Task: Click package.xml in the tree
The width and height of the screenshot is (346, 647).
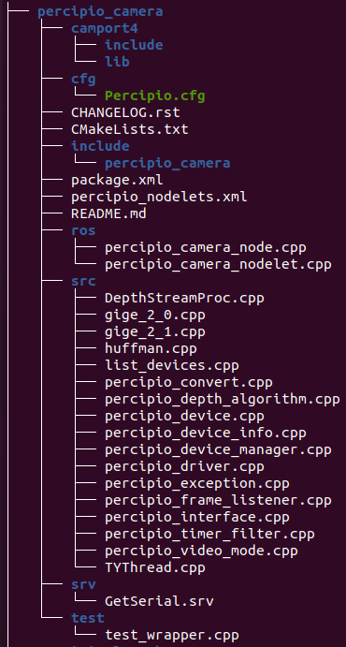Action: (117, 181)
